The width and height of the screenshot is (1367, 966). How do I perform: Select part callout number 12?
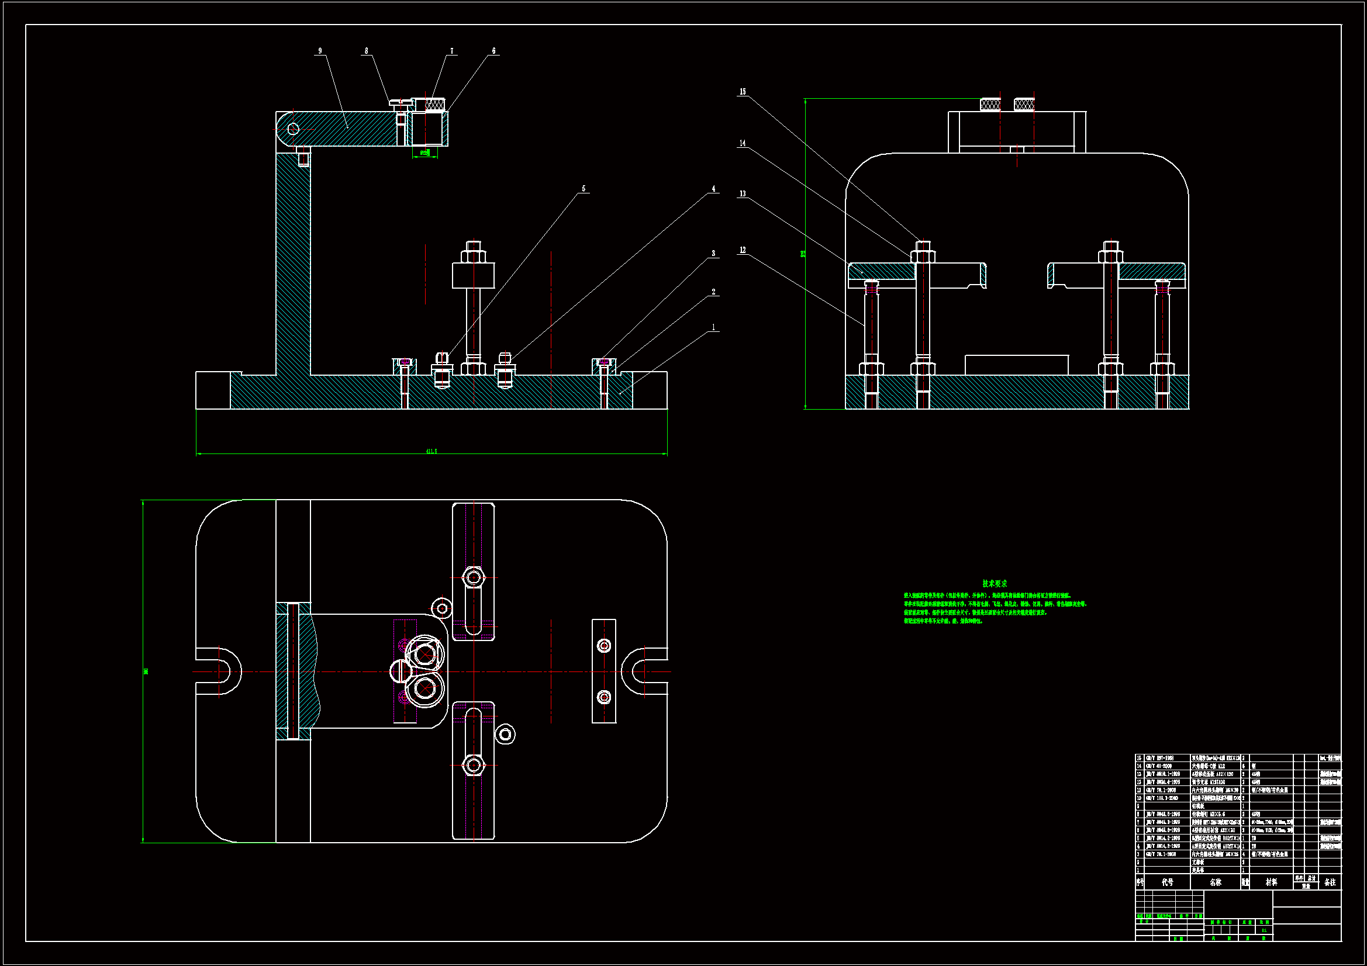[x=743, y=250]
